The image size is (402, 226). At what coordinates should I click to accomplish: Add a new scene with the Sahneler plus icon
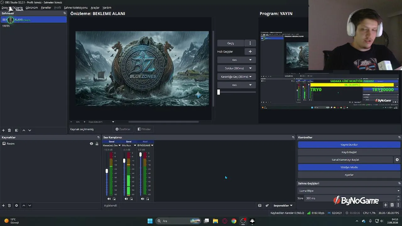3,130
